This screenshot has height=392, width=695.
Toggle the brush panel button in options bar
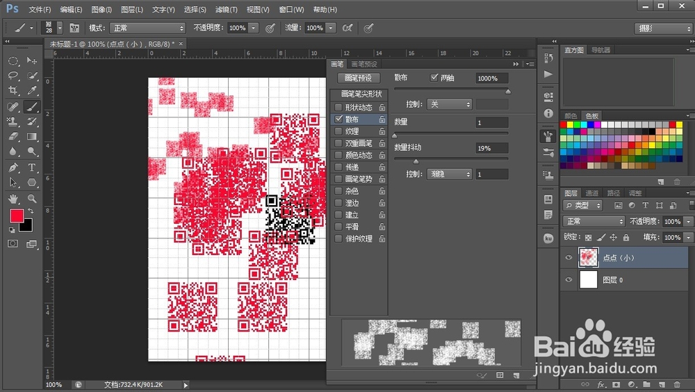[x=74, y=28]
